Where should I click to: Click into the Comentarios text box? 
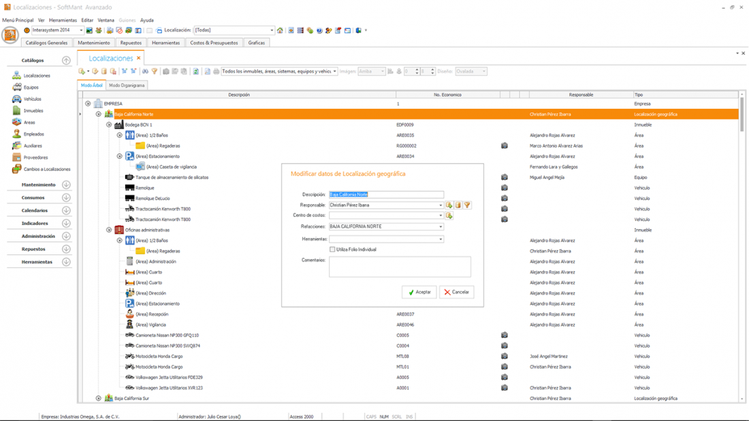pos(400,267)
